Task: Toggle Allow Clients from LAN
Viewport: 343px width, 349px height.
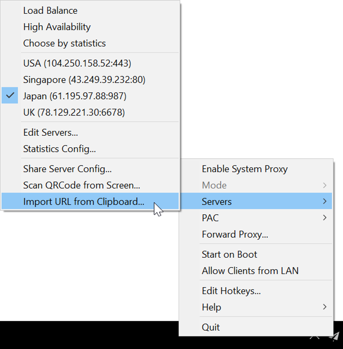Action: [x=250, y=271]
